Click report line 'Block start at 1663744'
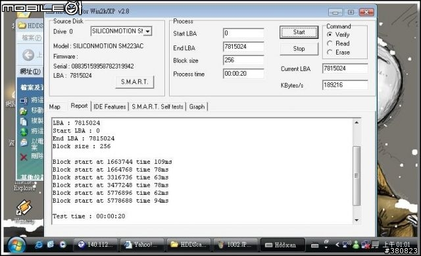 112,162
